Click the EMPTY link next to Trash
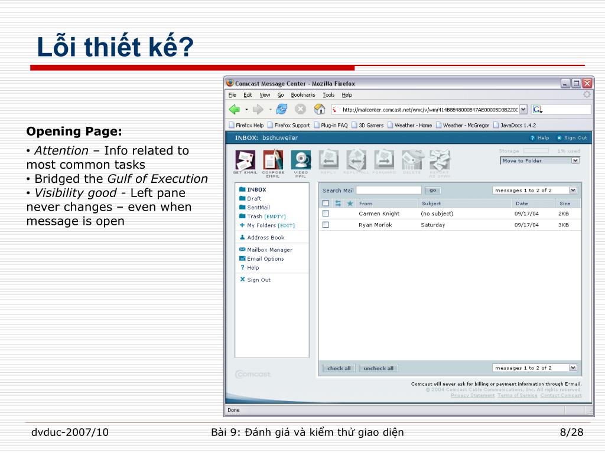 [x=275, y=217]
